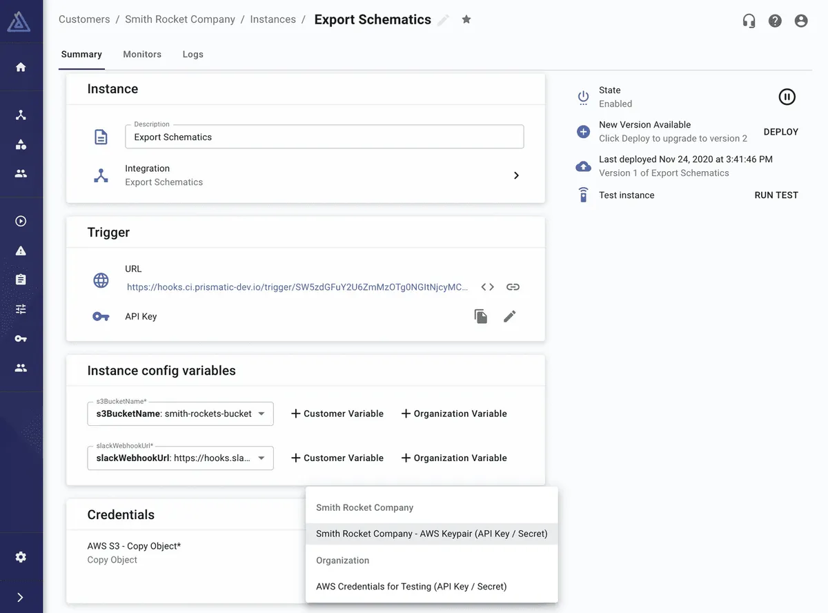Show code snippet icon for trigger URL
Screen dimensions: 828x613
point(487,286)
